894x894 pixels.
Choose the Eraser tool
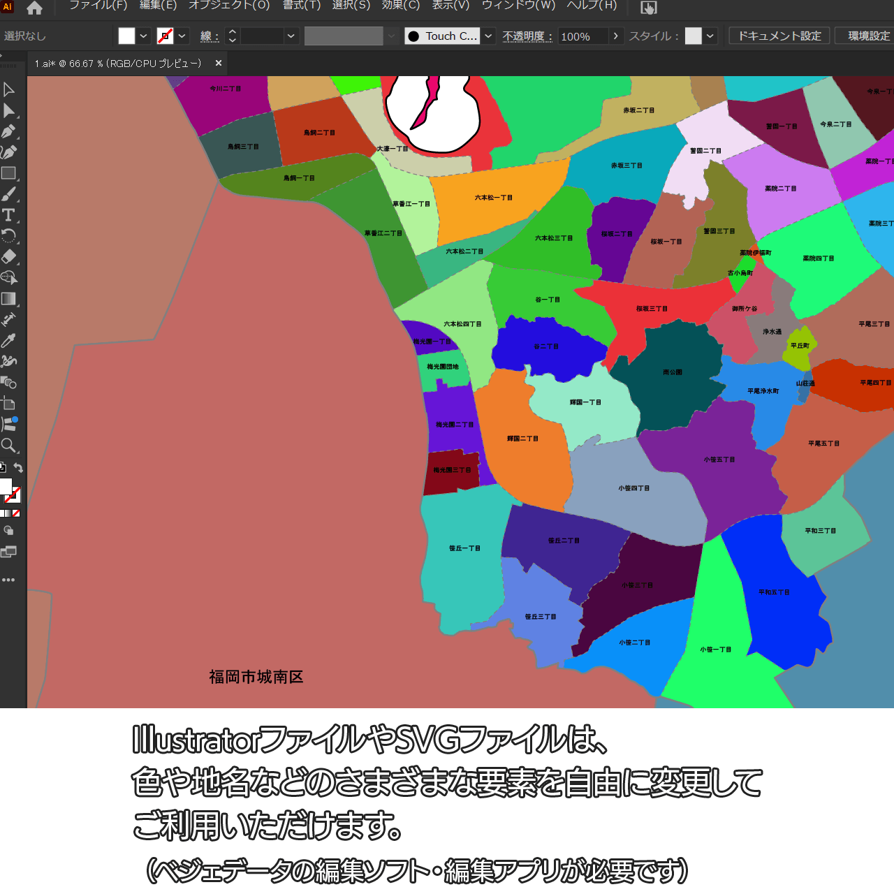pos(9,257)
